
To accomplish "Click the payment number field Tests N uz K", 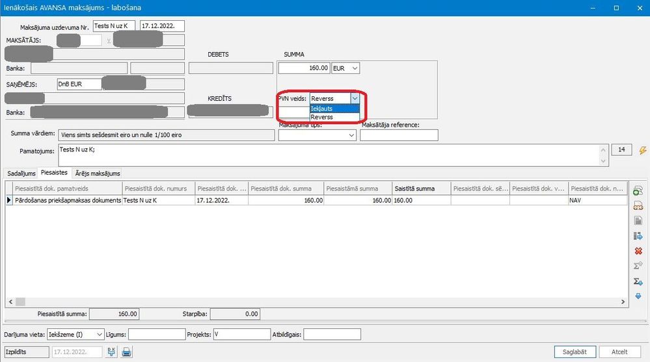I will pos(114,26).
